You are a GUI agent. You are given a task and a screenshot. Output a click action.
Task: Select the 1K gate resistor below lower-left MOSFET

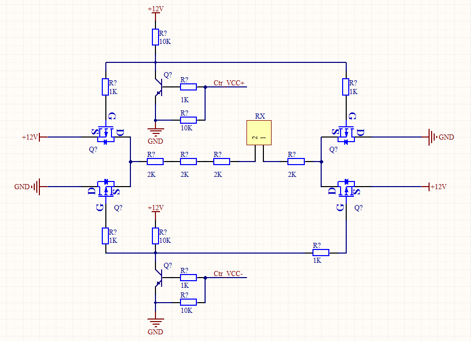coord(105,236)
